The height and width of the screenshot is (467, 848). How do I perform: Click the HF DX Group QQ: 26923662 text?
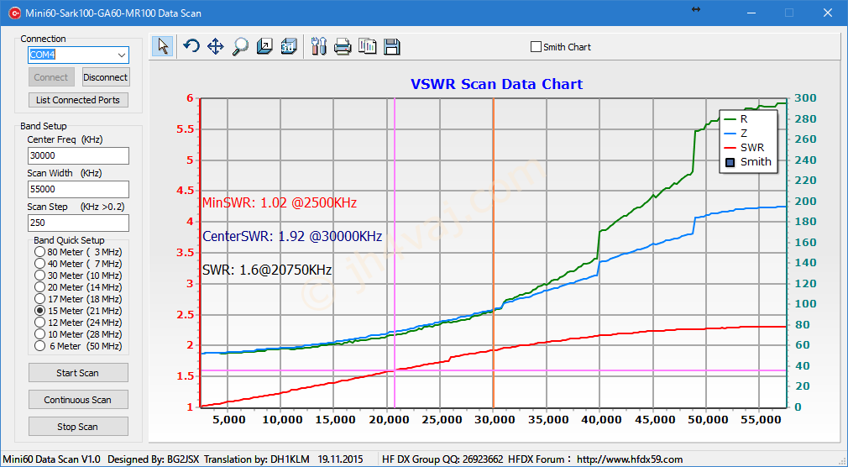[x=442, y=459]
